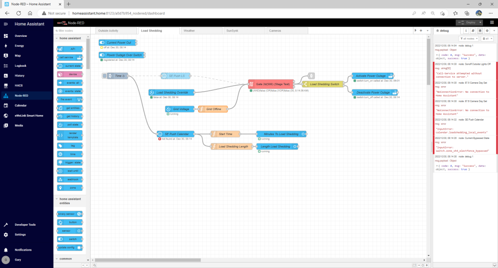
Task: Toggle the Length Load Shedding debug output
Action: click(x=295, y=146)
